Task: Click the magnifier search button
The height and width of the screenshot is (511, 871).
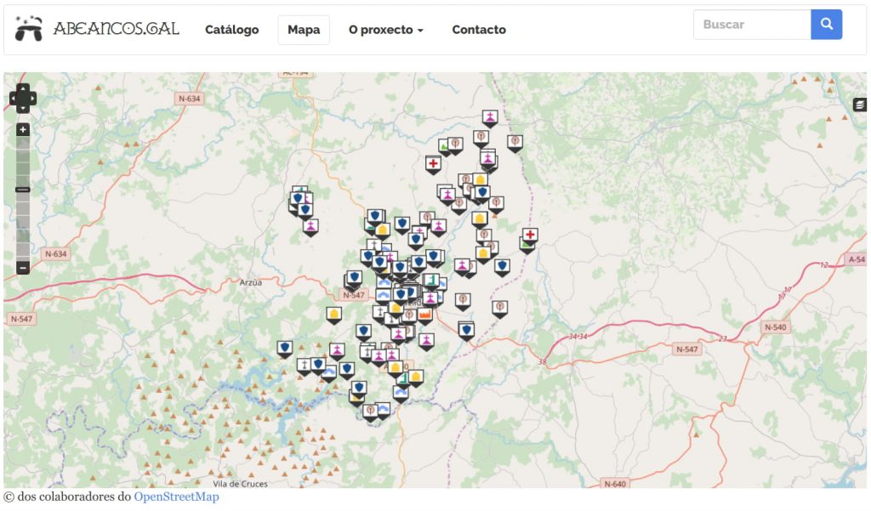Action: [826, 25]
